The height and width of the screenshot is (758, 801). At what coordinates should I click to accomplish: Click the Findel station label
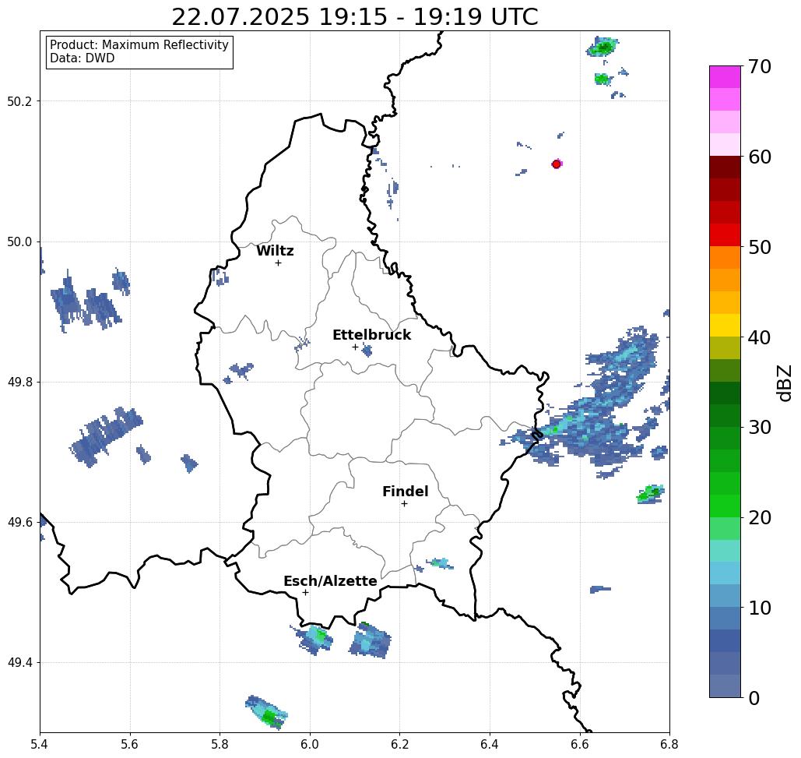[405, 492]
